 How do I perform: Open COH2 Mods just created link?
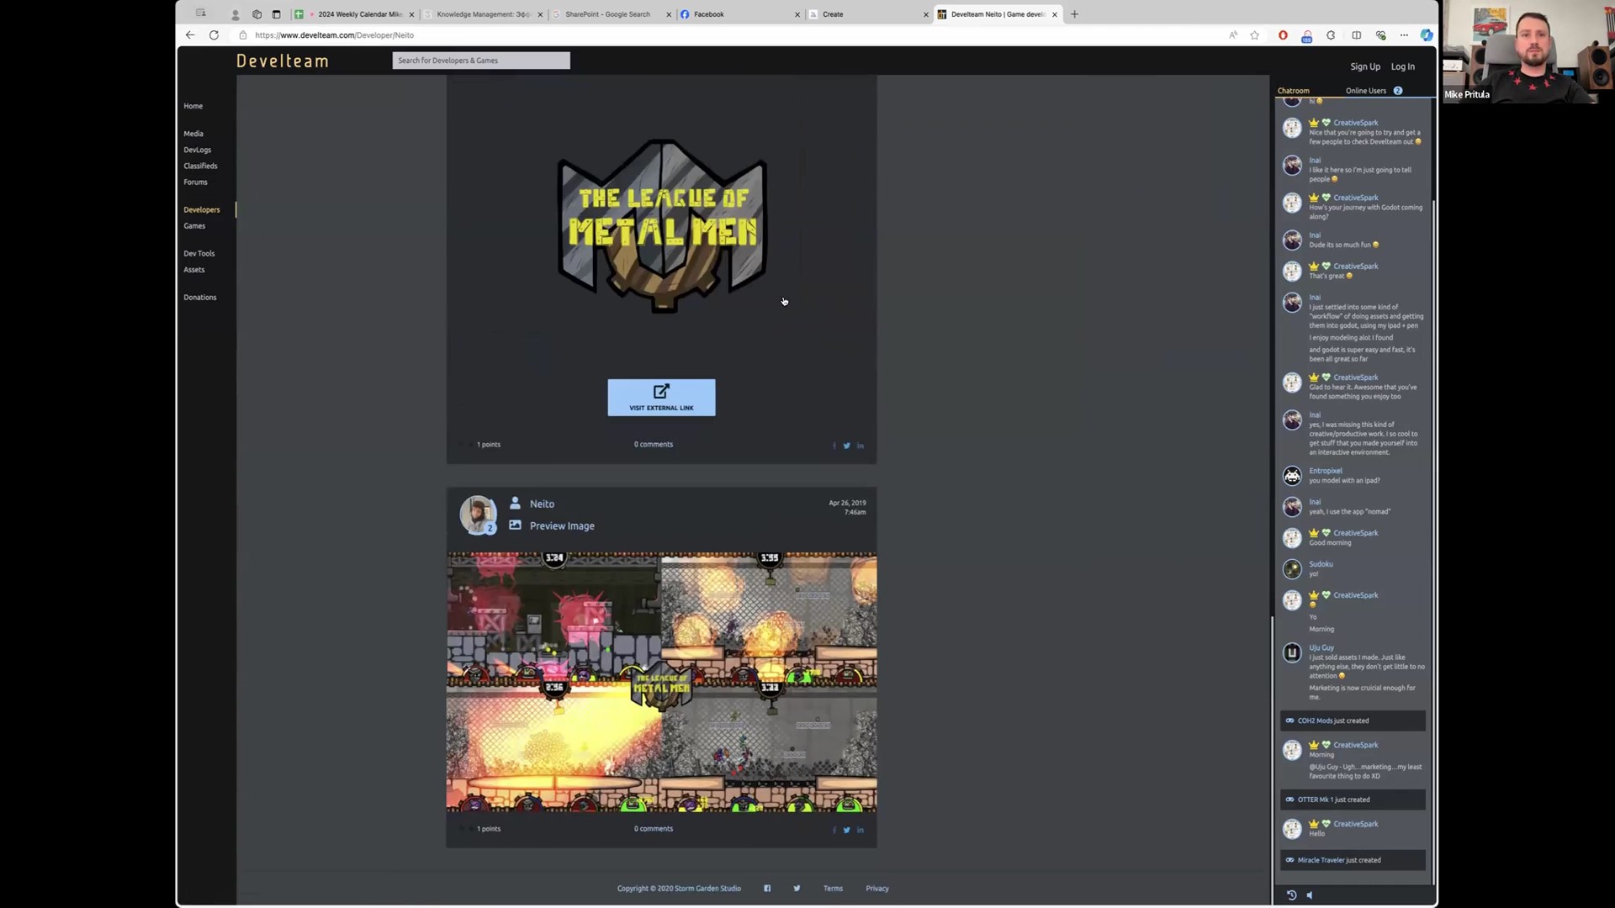[1353, 721]
